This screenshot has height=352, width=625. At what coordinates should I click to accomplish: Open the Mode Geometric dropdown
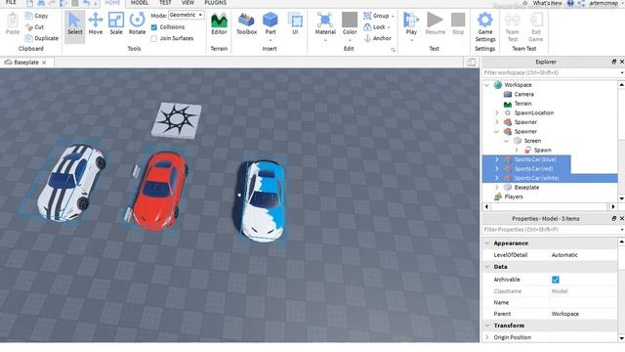187,16
